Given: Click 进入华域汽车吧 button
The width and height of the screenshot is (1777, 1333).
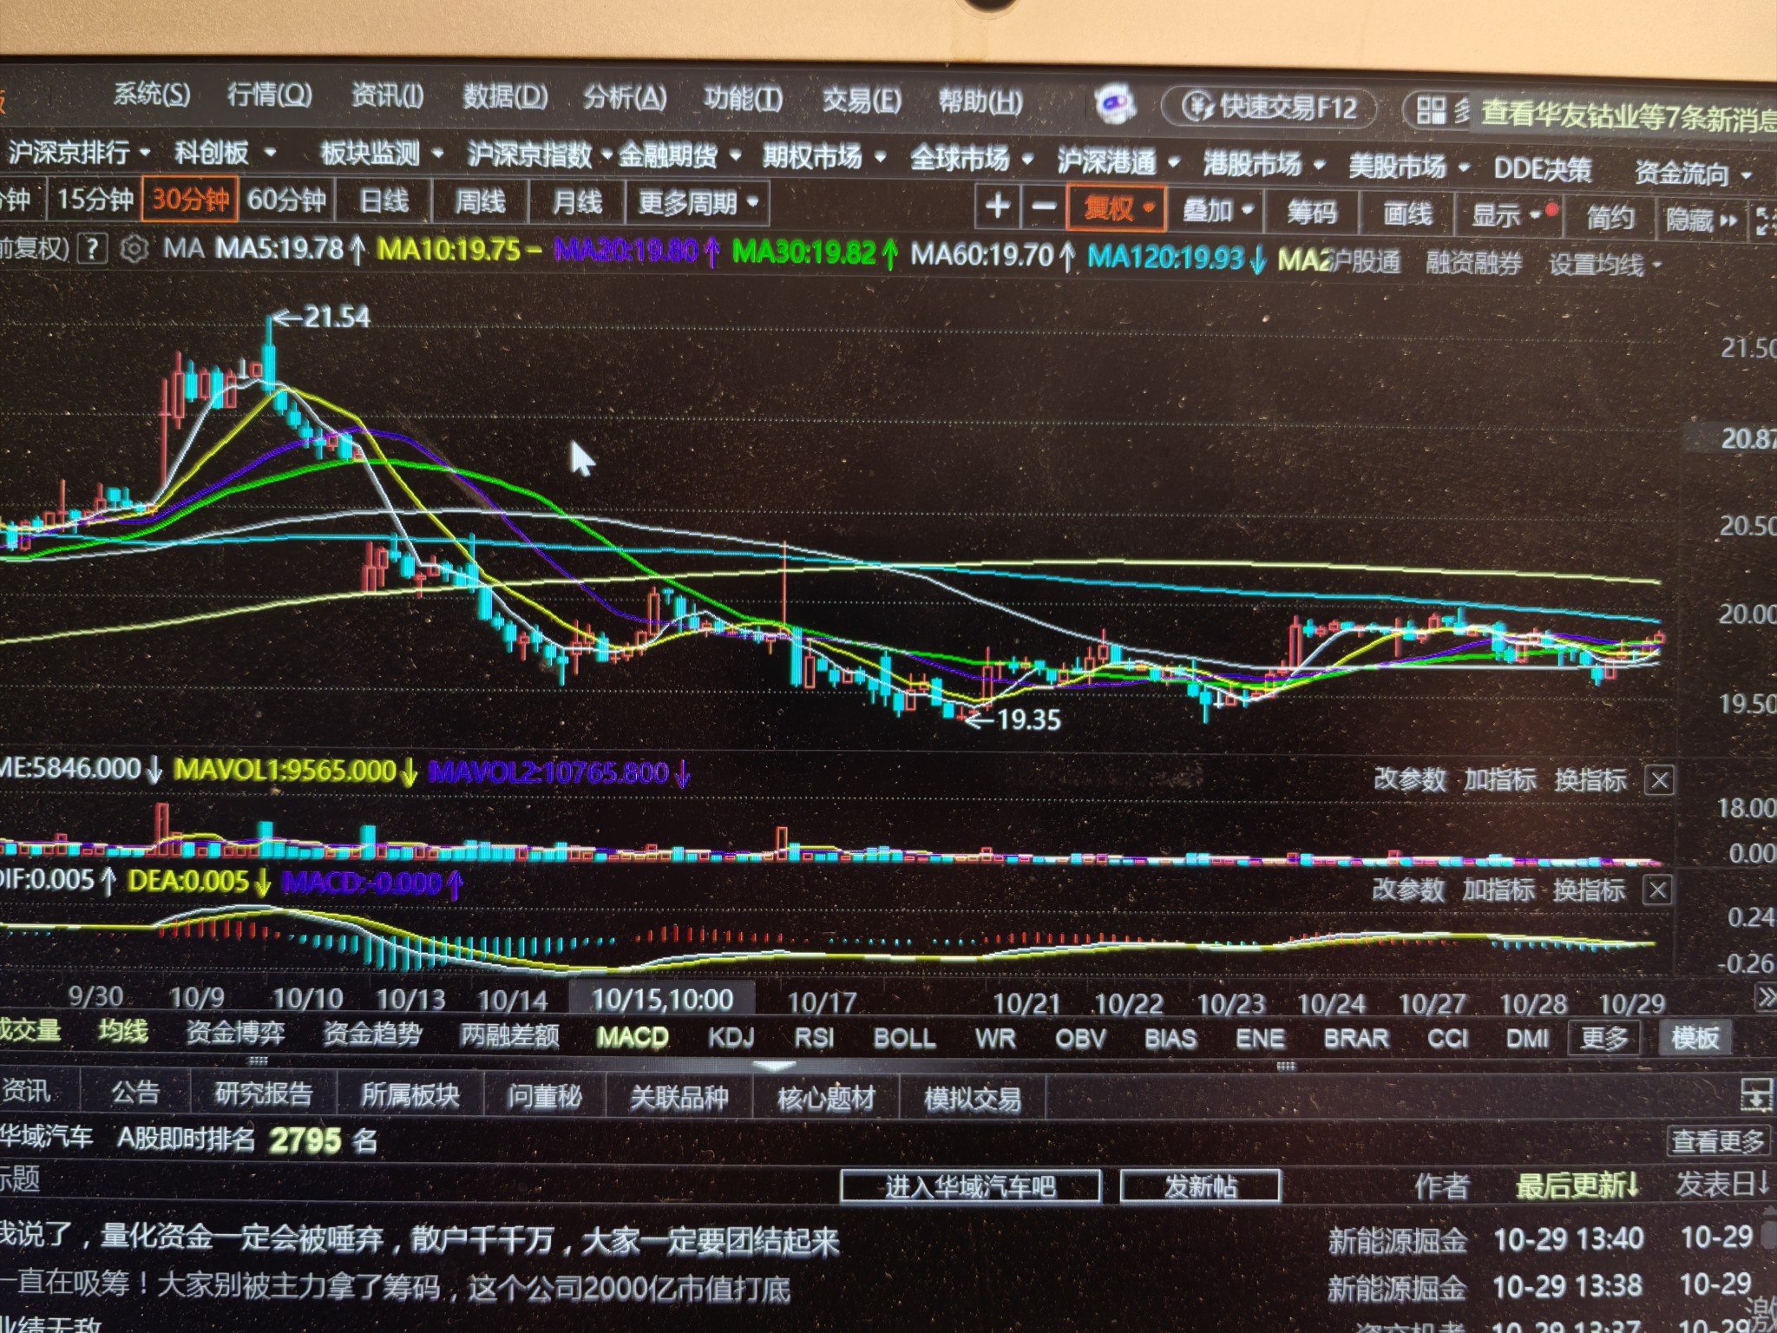Looking at the screenshot, I should click(x=970, y=1186).
